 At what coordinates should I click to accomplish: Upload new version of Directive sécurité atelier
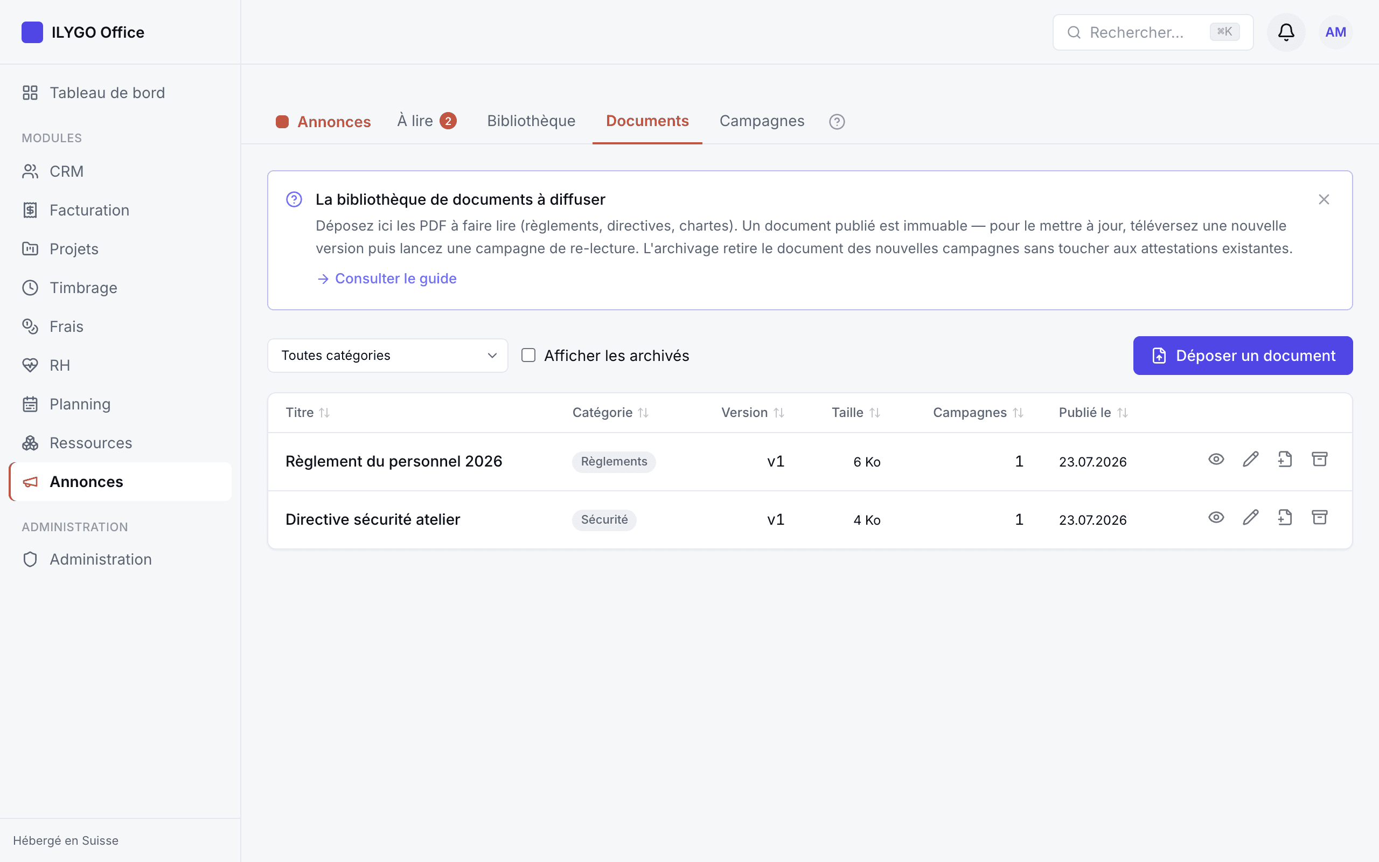tap(1285, 518)
